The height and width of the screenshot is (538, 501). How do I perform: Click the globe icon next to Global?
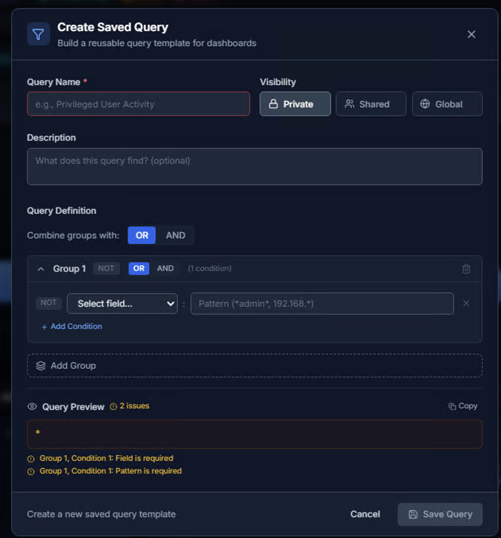coord(426,104)
